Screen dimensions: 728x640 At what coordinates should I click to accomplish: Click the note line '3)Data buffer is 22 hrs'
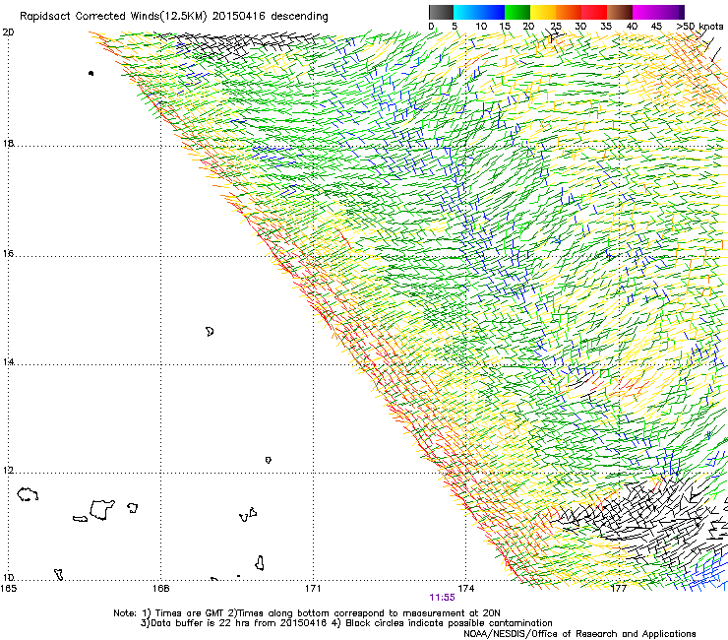pos(346,623)
